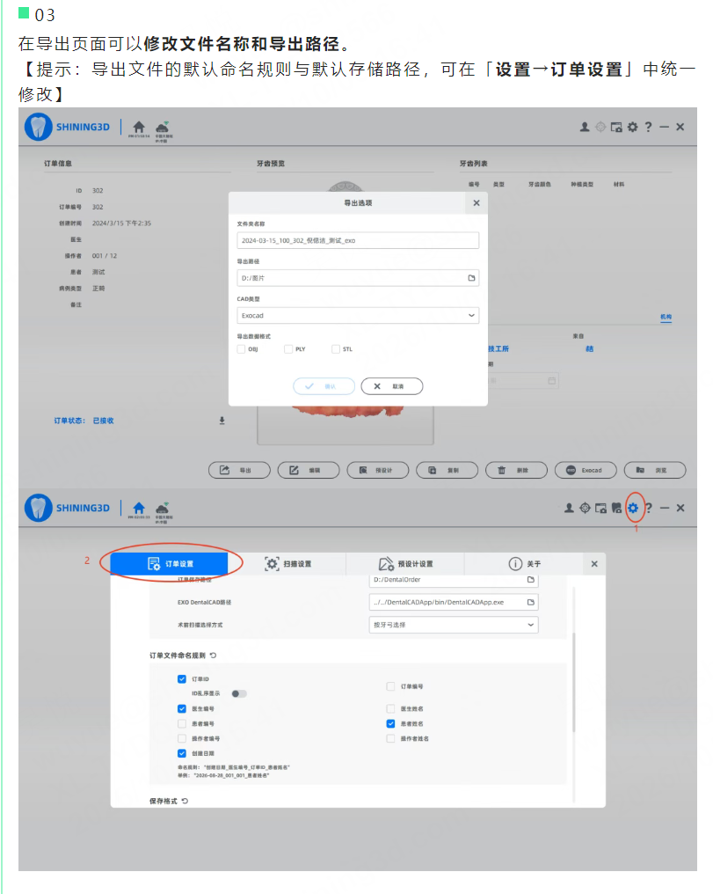Open the user account icon in upper window

[x=585, y=127]
